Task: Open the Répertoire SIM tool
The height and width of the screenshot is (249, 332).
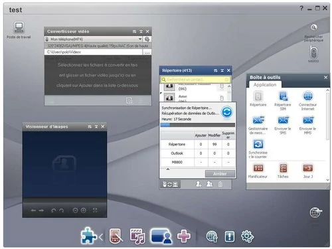Action: click(x=283, y=100)
